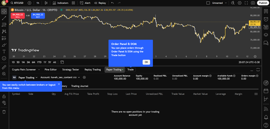The width and height of the screenshot is (270, 129).
Task: Select the trend line drawing tool
Action: click(4, 18)
